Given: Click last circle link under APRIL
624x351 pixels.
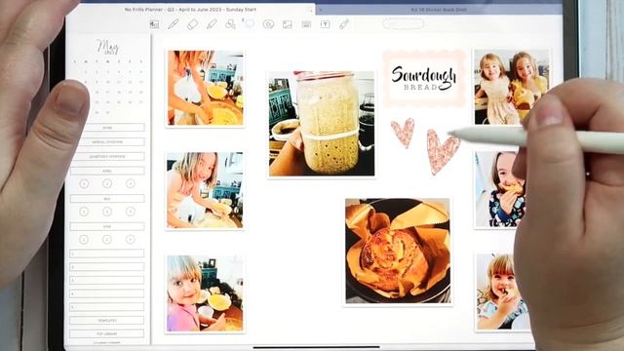Looking at the screenshot, I should (x=130, y=183).
